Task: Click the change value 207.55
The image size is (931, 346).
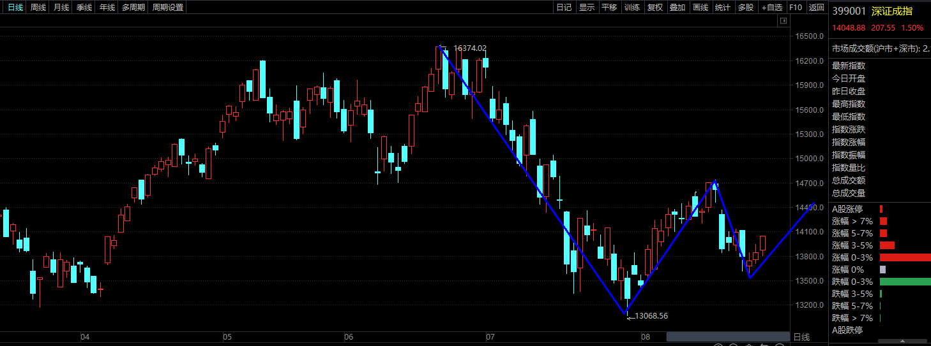Action: click(x=882, y=28)
